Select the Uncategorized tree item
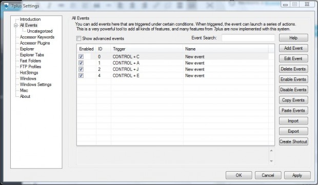 (40, 31)
